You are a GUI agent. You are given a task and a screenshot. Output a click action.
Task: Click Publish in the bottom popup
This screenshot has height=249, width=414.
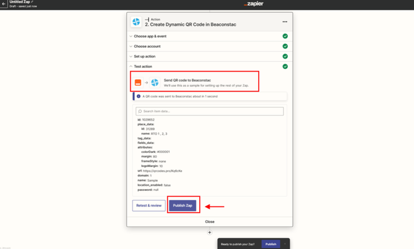[x=270, y=244]
